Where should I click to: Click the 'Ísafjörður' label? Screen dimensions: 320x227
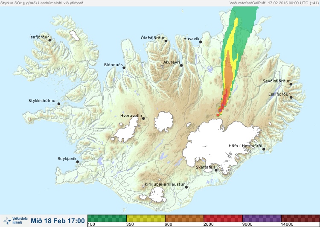(39, 37)
